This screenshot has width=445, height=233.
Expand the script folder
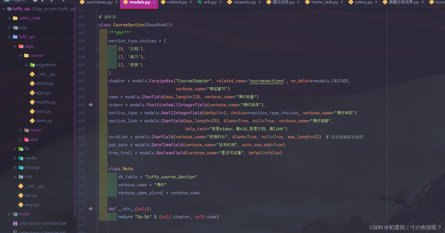click(x=9, y=214)
